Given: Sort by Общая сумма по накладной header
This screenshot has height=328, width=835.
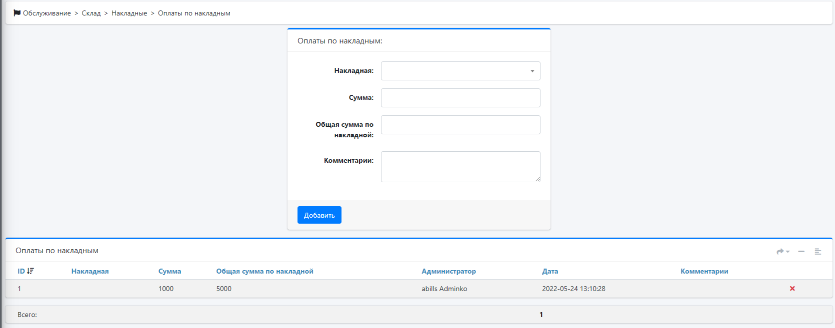Looking at the screenshot, I should [264, 272].
